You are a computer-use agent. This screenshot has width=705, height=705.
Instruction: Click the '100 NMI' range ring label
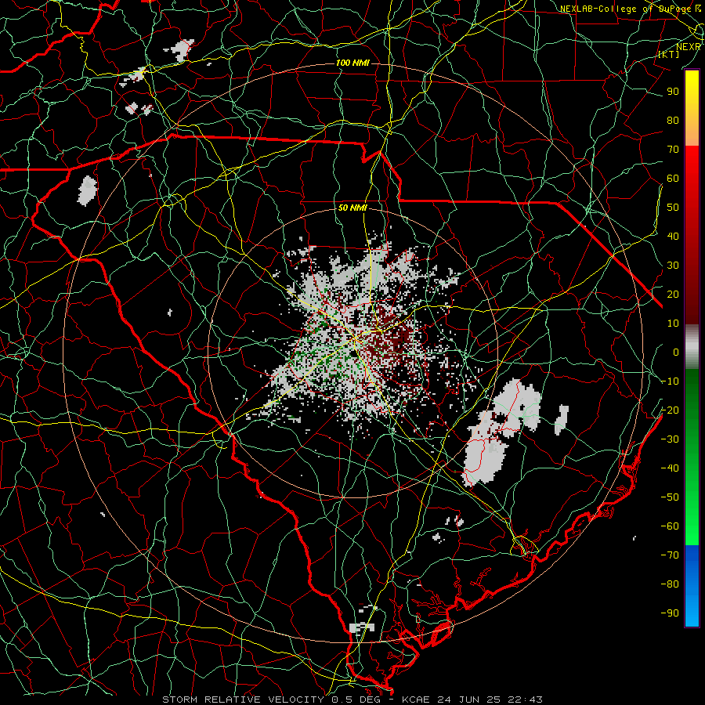[352, 63]
